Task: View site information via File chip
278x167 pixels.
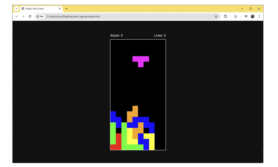Action: coord(40,17)
